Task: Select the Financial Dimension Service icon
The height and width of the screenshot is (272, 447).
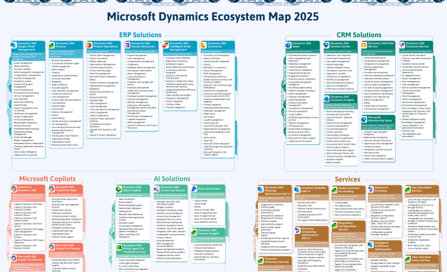Action: (x=260, y=260)
